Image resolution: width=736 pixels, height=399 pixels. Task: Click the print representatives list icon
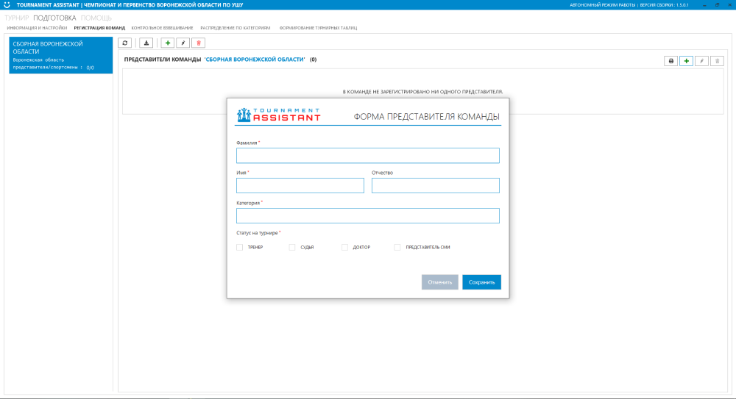(x=670, y=61)
